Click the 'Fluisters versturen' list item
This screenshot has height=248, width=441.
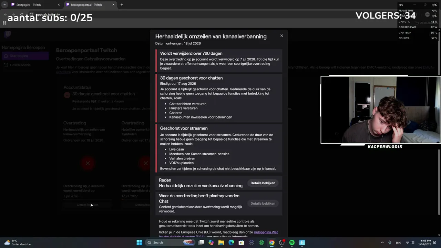tap(183, 108)
